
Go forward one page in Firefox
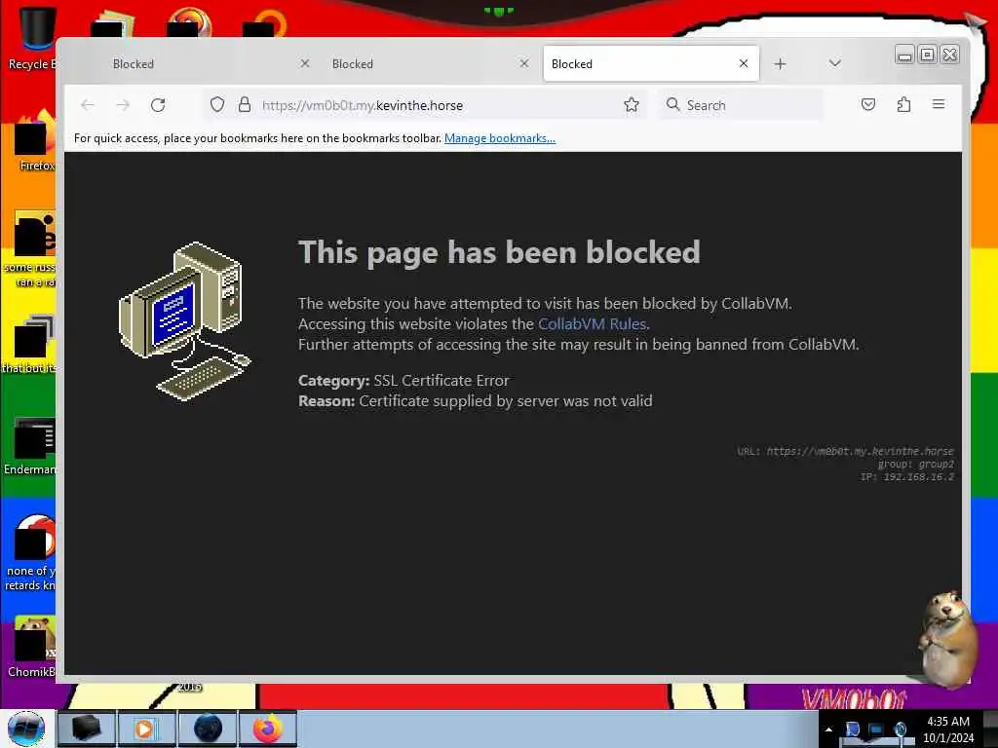pos(123,105)
